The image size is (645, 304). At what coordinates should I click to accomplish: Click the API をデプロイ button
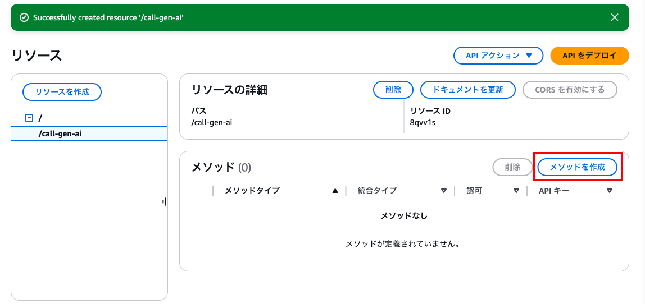point(589,56)
